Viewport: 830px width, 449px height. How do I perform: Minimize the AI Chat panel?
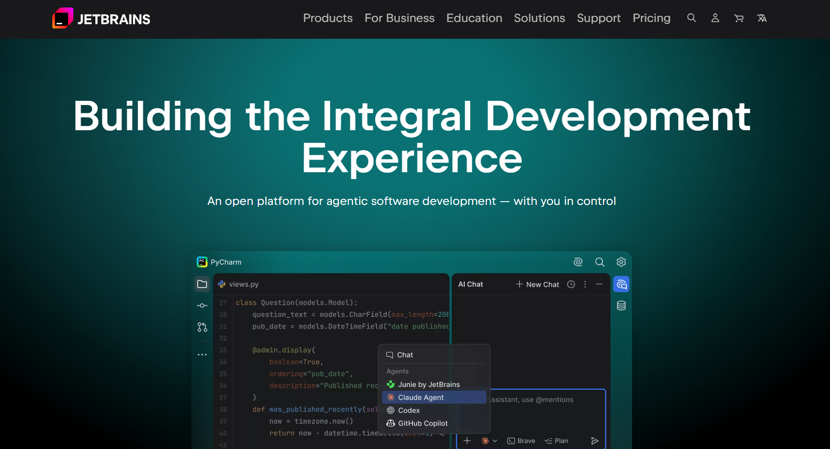tap(599, 284)
